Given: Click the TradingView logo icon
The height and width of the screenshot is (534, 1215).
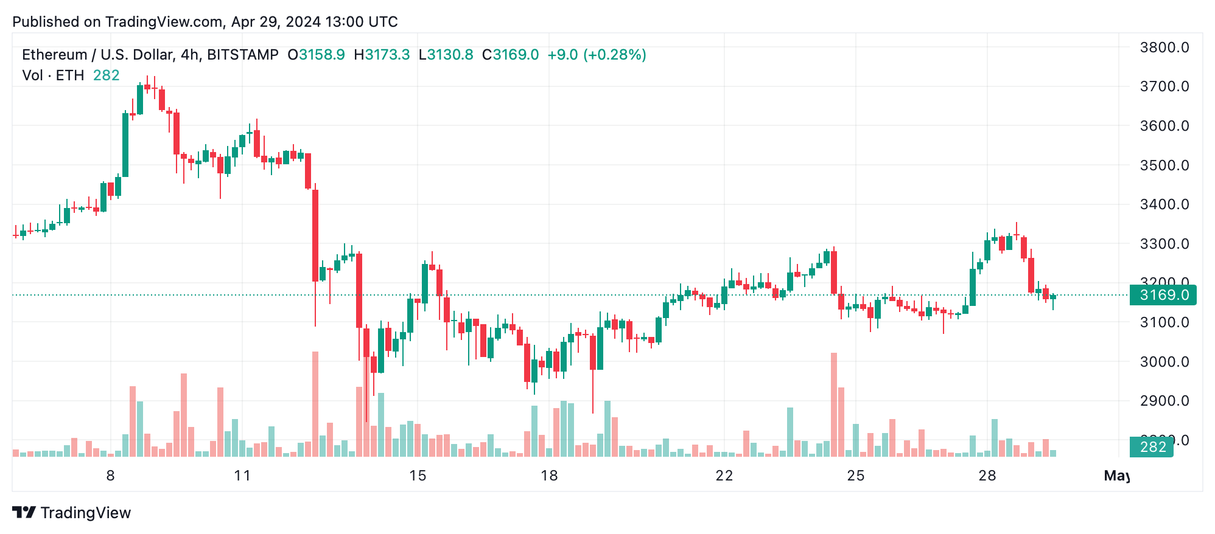Looking at the screenshot, I should tap(24, 513).
